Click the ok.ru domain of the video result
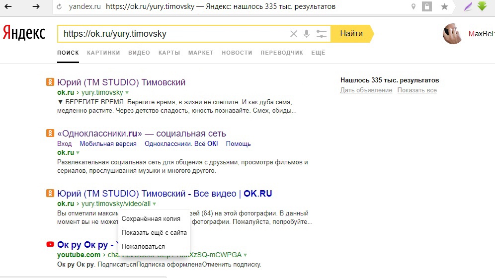Image resolution: width=495 pixels, height=278 pixels. coord(66,204)
